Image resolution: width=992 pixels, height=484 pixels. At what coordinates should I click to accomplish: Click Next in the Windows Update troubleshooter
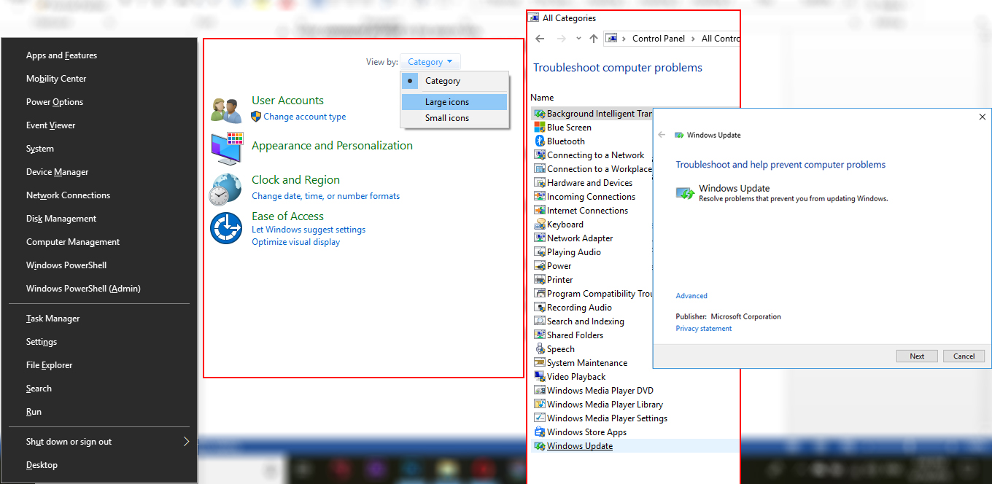pos(917,356)
